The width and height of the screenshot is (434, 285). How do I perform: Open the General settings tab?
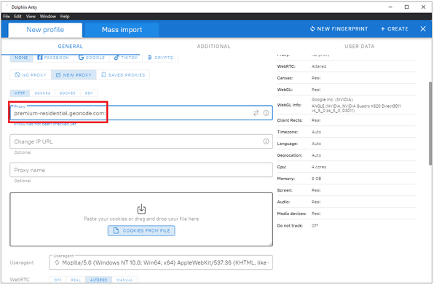click(x=71, y=46)
